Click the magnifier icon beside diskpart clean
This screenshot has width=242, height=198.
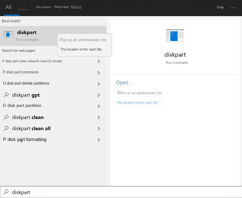[x=6, y=117]
